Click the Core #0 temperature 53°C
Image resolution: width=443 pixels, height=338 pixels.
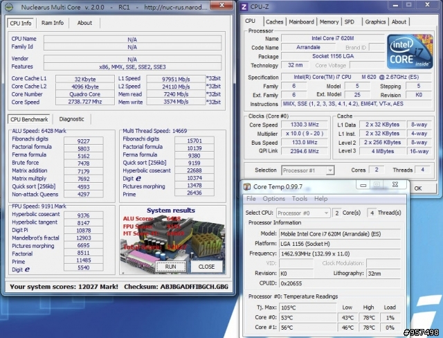[307, 317]
